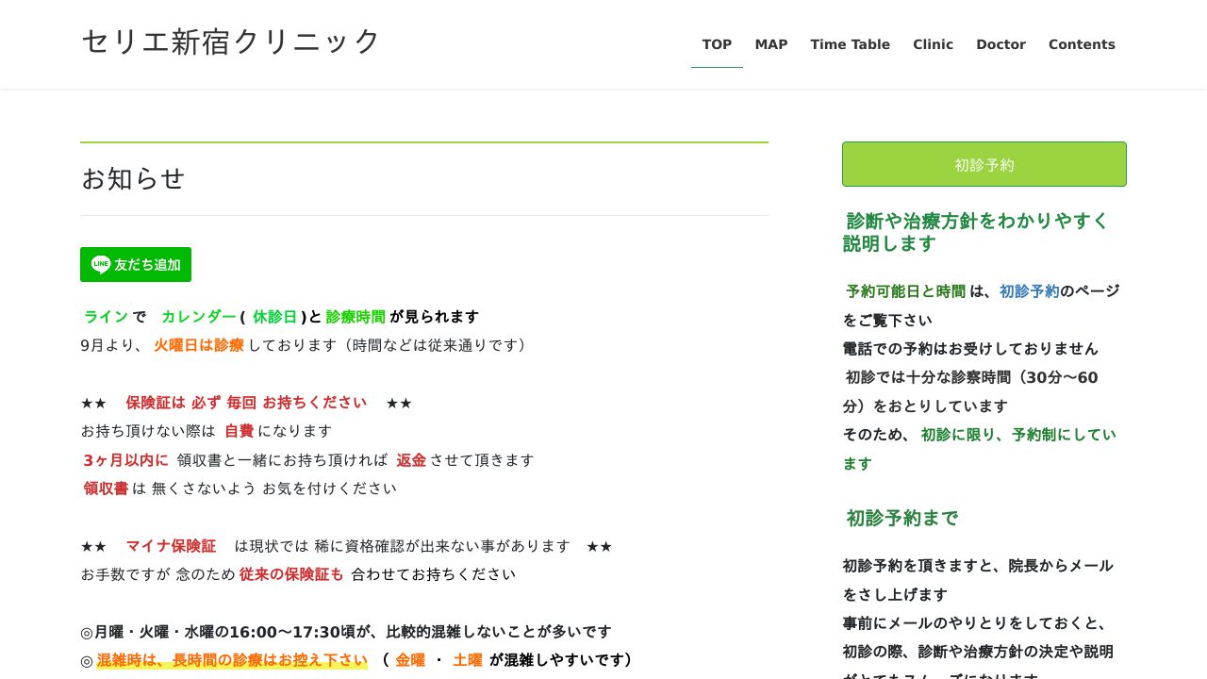Open the TOP navigation menu item
1207x679 pixels.
[x=717, y=44]
